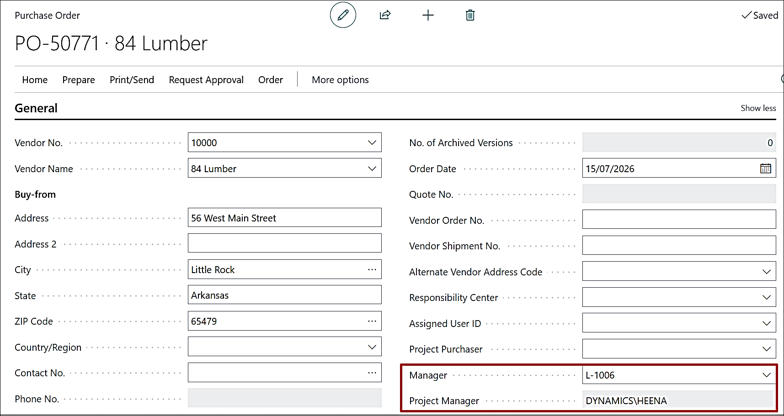Open the Home menu
Screen dimensions: 784x416
[x=35, y=80]
